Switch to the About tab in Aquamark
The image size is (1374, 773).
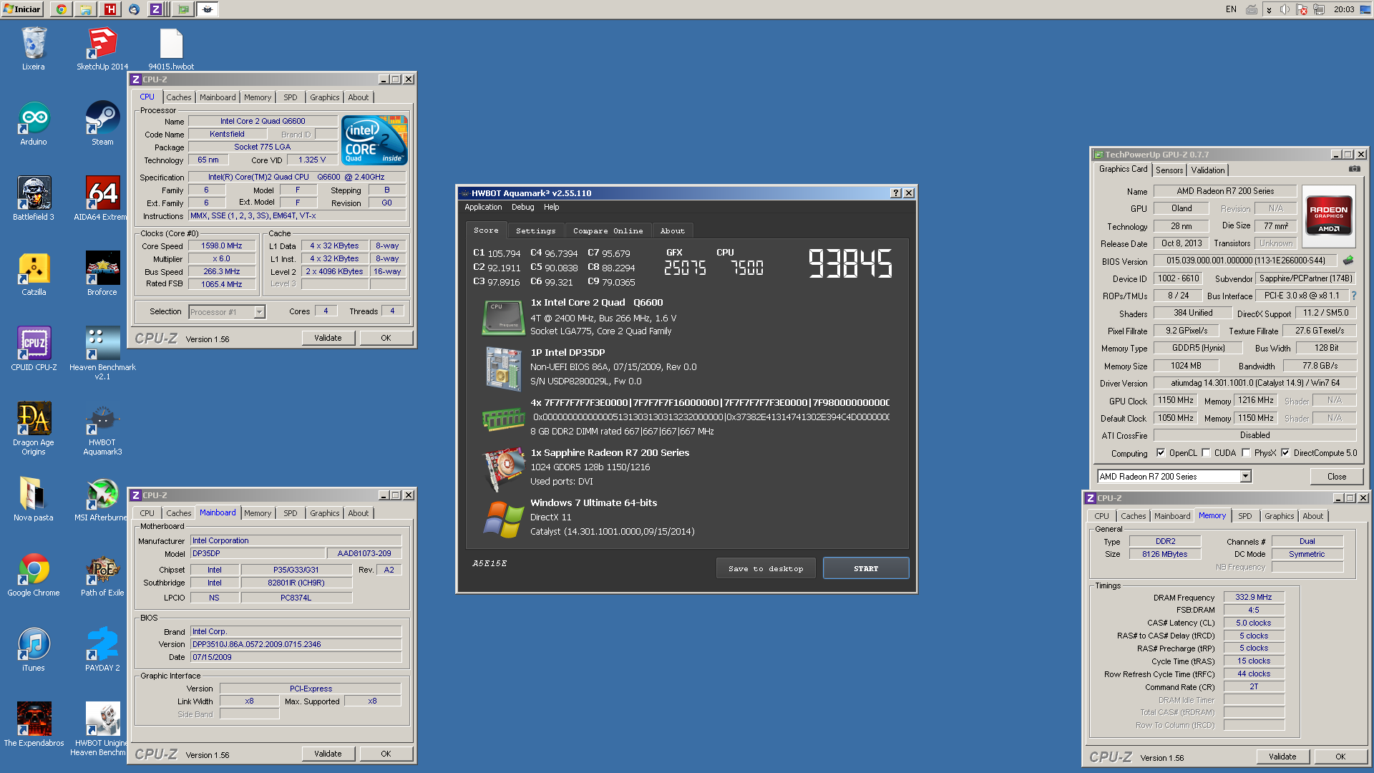click(672, 230)
